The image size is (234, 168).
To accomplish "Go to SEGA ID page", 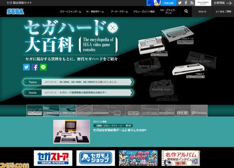I will [x=202, y=11].
